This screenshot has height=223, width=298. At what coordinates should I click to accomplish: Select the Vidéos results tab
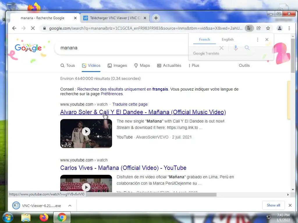click(x=91, y=65)
